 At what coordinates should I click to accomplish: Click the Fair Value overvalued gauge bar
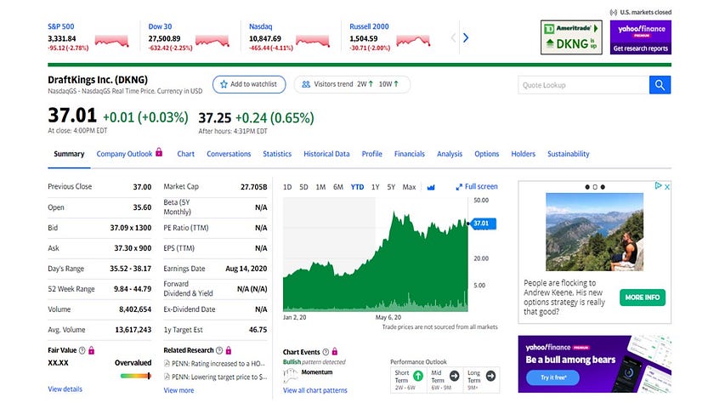pos(135,376)
